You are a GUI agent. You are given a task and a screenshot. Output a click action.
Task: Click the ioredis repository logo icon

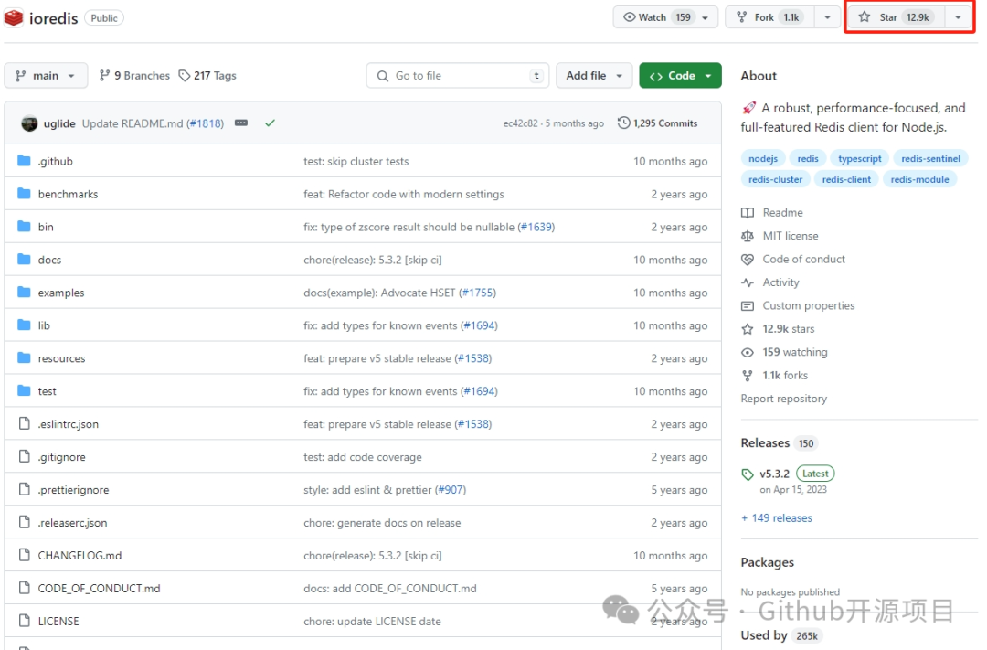point(13,17)
